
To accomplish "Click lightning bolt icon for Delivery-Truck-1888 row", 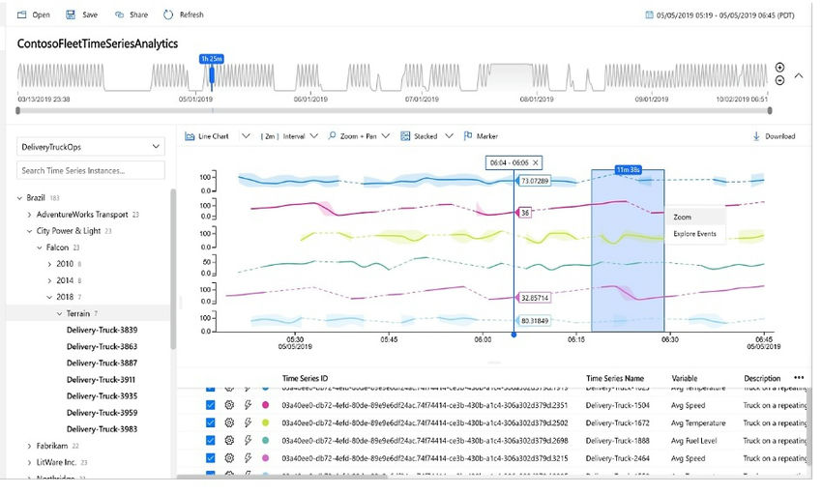I will pyautogui.click(x=248, y=440).
